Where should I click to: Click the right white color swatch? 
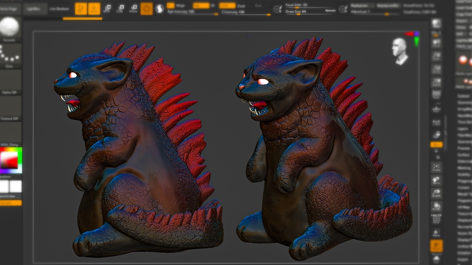[x=16, y=186]
